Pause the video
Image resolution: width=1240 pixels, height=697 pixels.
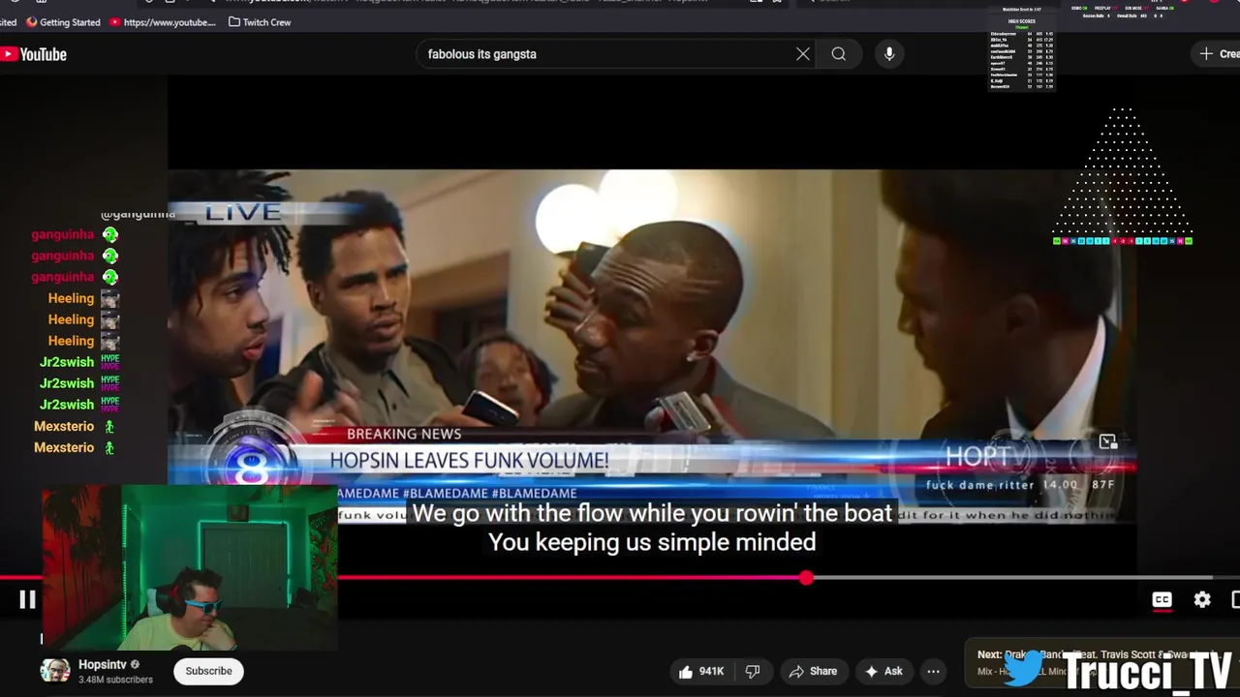pyautogui.click(x=27, y=600)
